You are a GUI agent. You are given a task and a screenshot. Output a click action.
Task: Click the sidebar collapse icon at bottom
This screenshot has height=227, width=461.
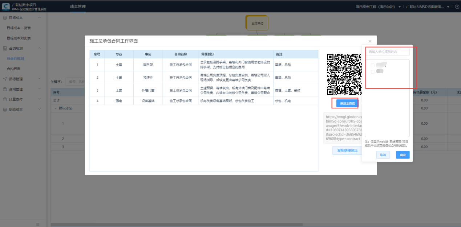[x=38, y=224]
